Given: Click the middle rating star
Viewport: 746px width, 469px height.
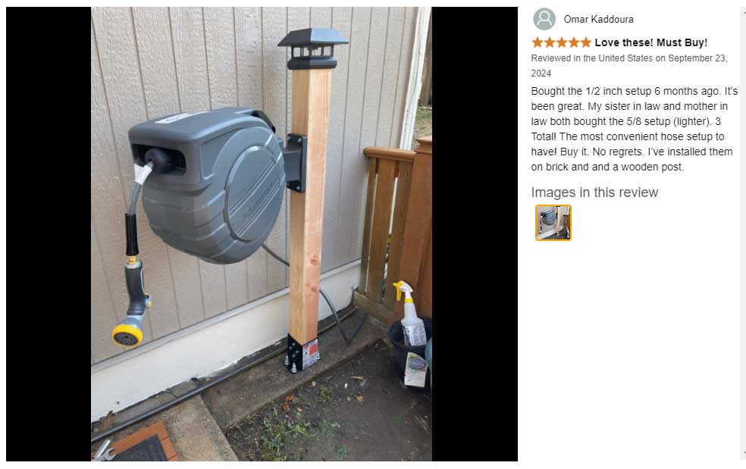Looking at the screenshot, I should (562, 42).
